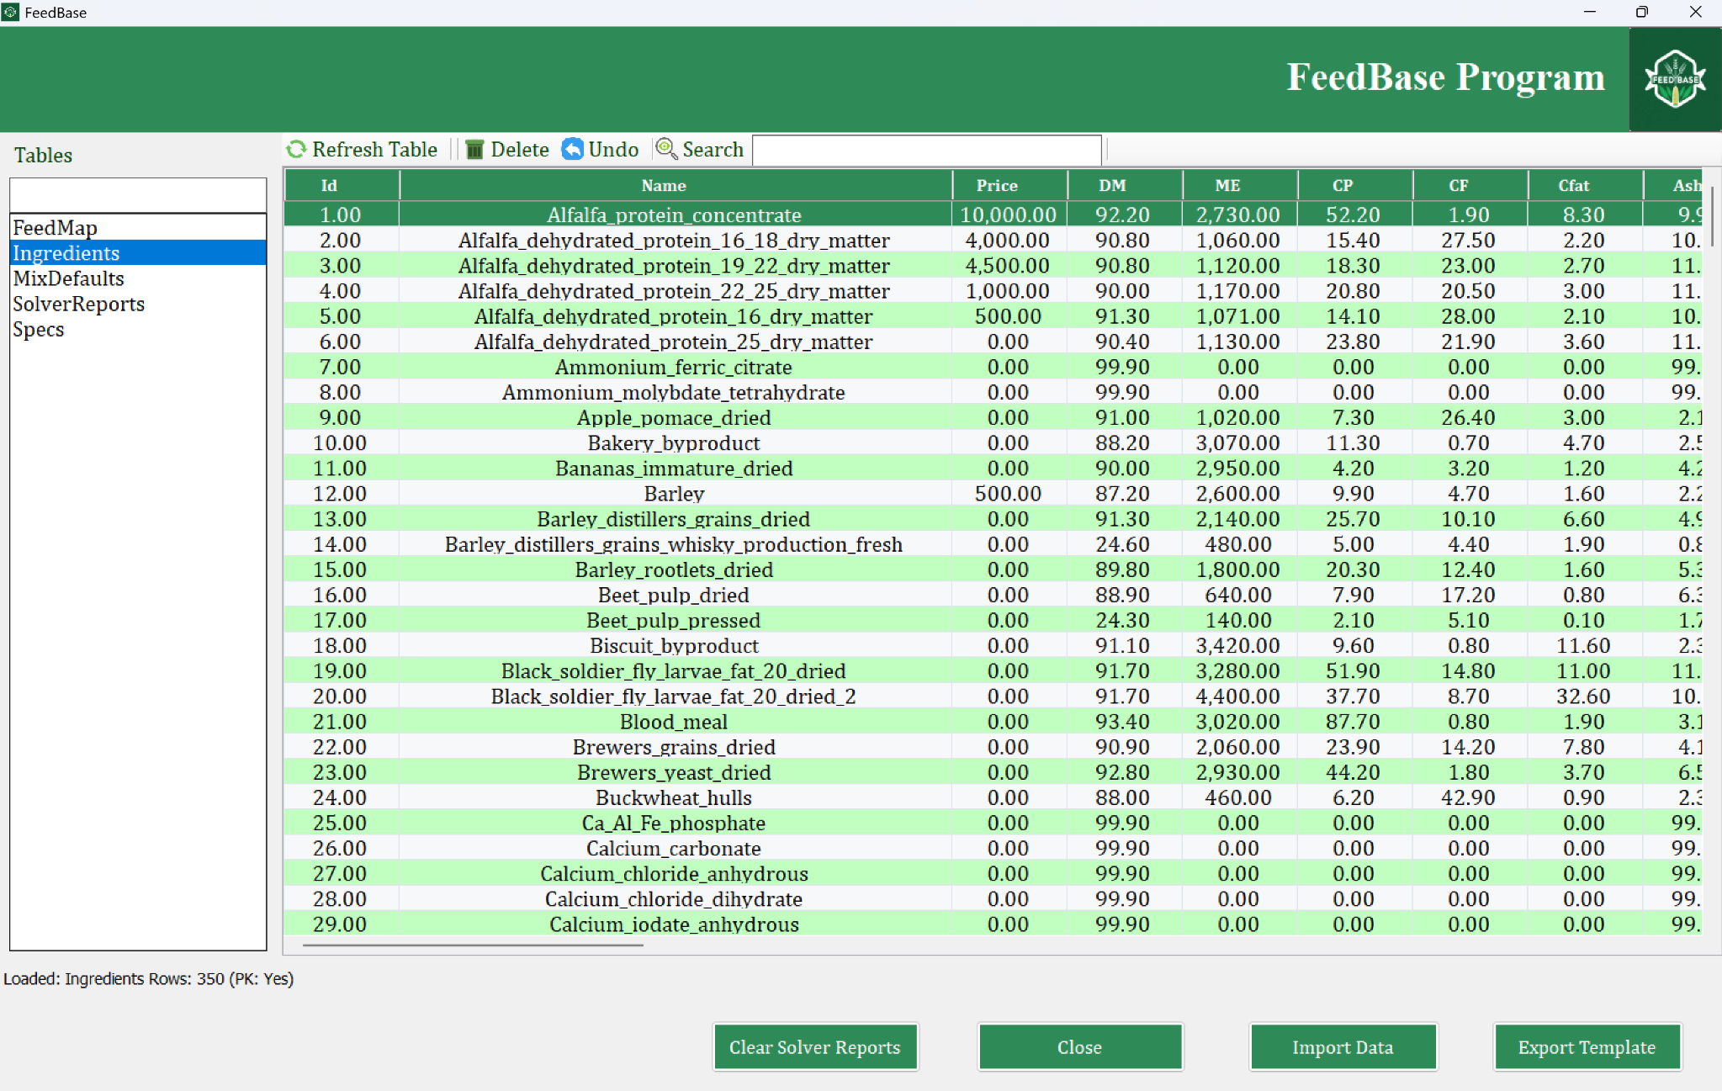Click the FeedBase title bar app icon
Viewport: 1722px width, 1091px height.
(10, 12)
